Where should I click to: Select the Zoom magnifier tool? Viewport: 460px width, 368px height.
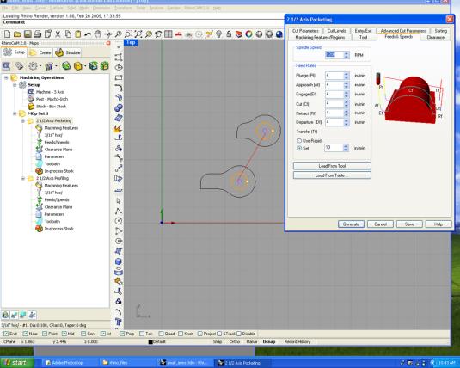(119, 34)
